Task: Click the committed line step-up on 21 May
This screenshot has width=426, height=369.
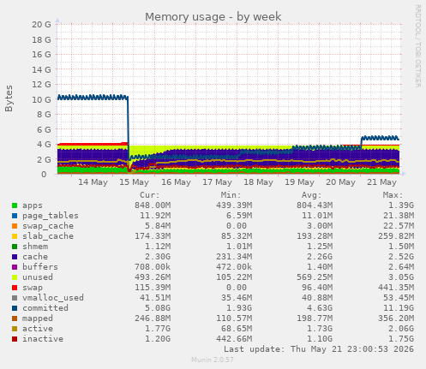Action: [x=362, y=143]
